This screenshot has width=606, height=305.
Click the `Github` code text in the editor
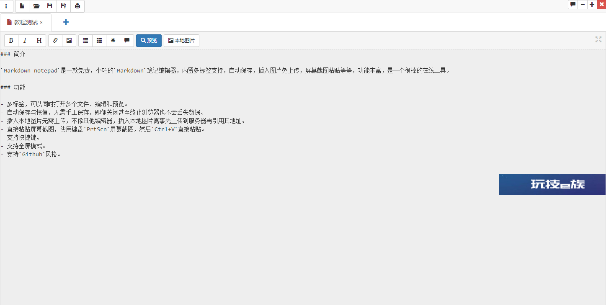(32, 155)
